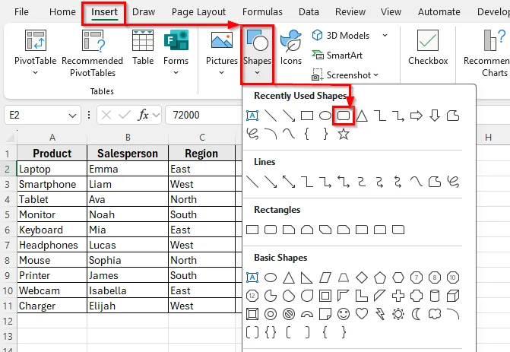Screen dimensions: 510x352
Task: Pick the donut shape
Action: point(271,314)
